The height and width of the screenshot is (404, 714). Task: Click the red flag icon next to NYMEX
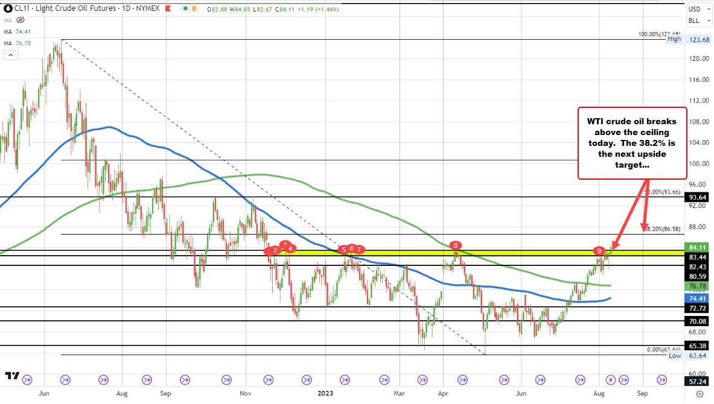pos(168,8)
